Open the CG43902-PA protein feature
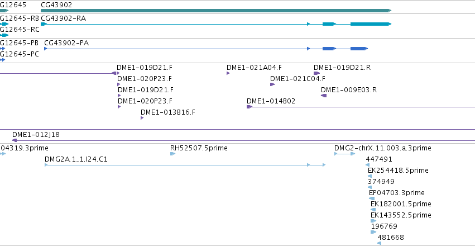This screenshot has height=246, width=475. (206, 49)
